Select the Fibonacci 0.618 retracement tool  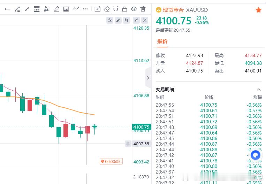(37, 9)
